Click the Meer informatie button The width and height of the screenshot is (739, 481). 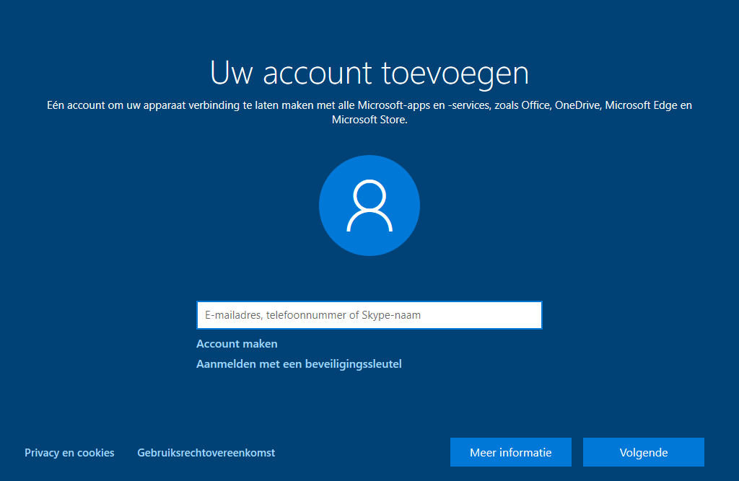(510, 452)
